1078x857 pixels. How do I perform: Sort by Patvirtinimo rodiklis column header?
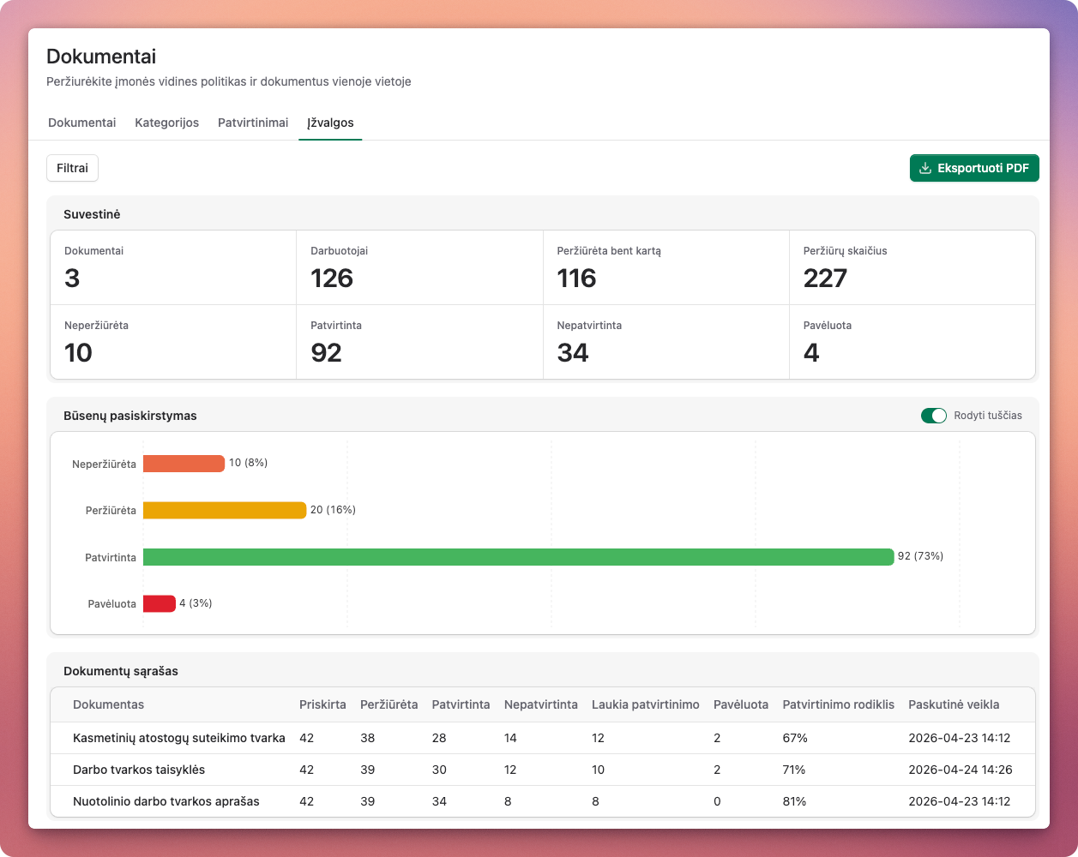838,704
